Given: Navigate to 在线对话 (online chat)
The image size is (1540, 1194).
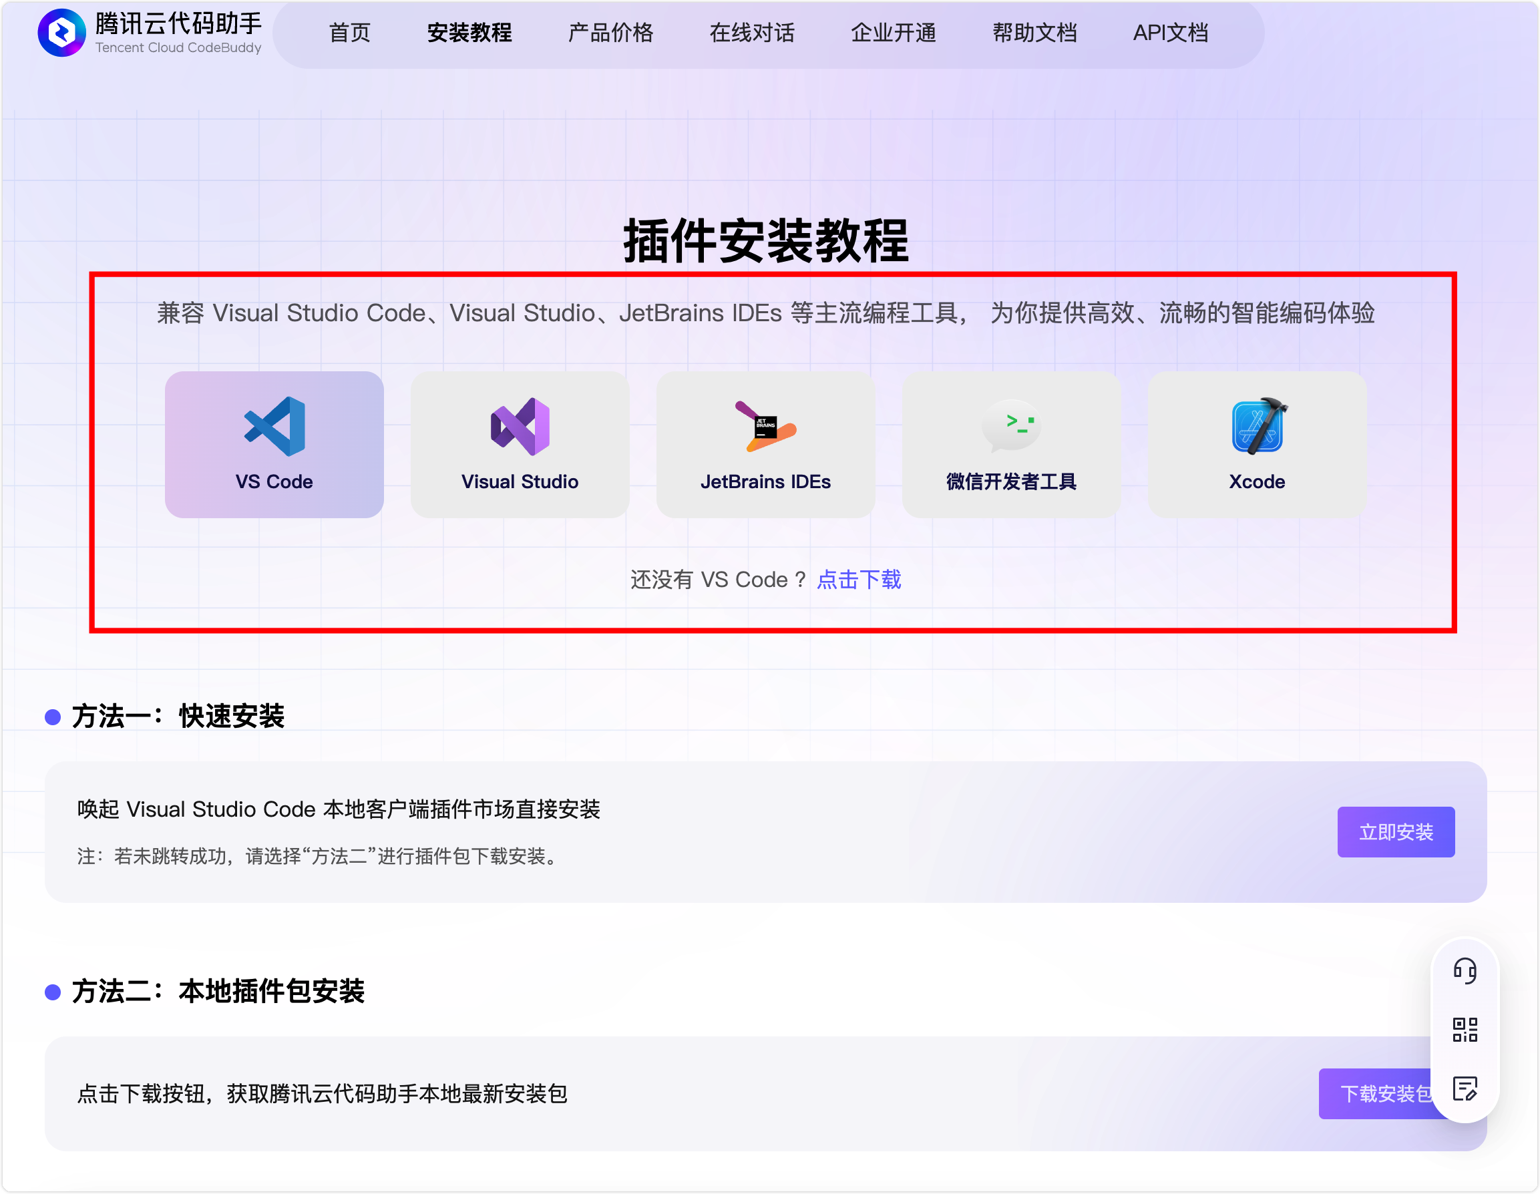Looking at the screenshot, I should tap(752, 33).
